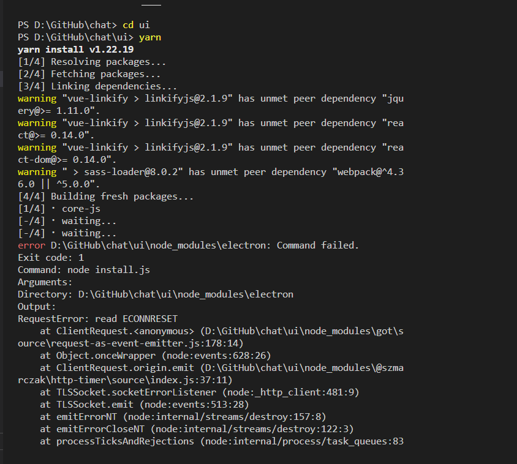Click the yellow 'yarn' command on second prompt
517x464 pixels.
pyautogui.click(x=150, y=37)
